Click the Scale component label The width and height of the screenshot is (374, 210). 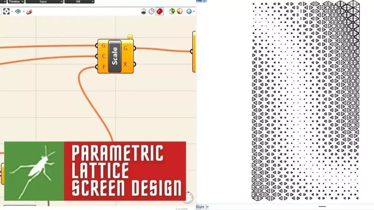pos(115,56)
